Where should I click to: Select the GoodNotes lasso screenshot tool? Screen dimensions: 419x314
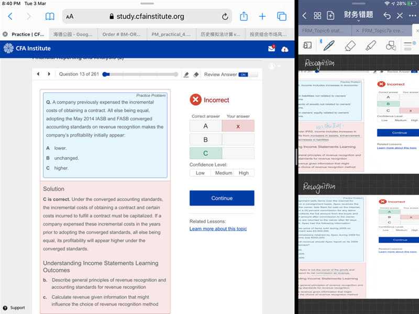[x=307, y=46]
